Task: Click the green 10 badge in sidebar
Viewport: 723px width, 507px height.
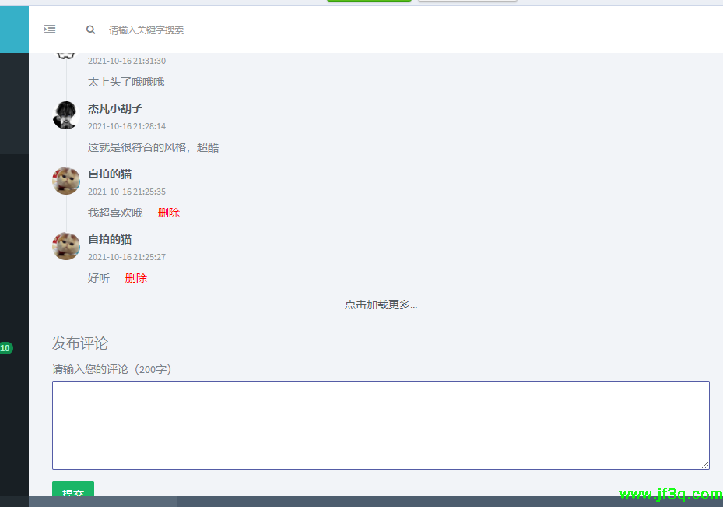Action: click(x=5, y=348)
